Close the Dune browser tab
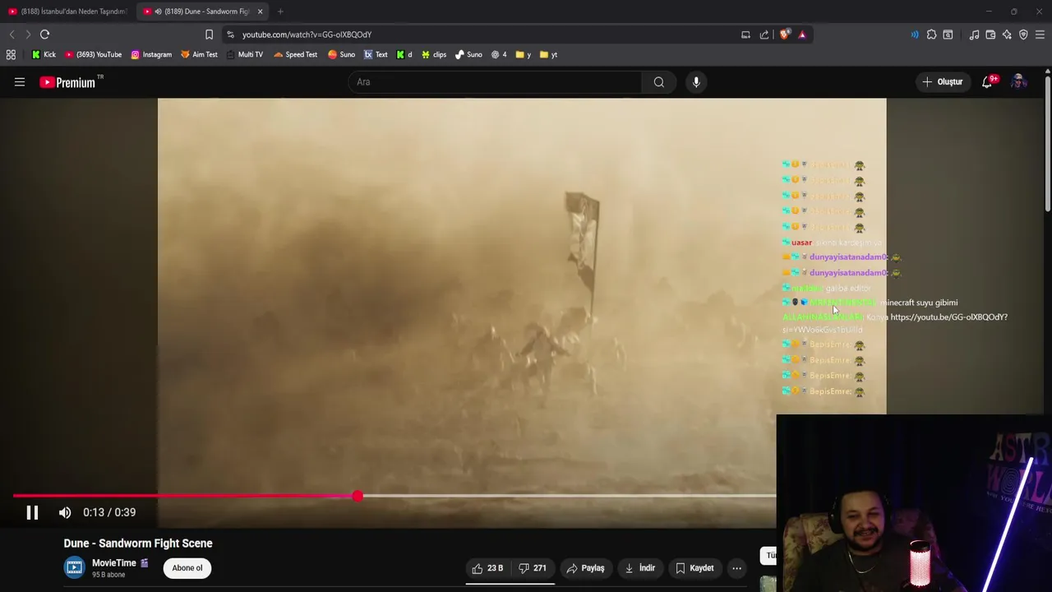The height and width of the screenshot is (592, 1052). coord(261,12)
